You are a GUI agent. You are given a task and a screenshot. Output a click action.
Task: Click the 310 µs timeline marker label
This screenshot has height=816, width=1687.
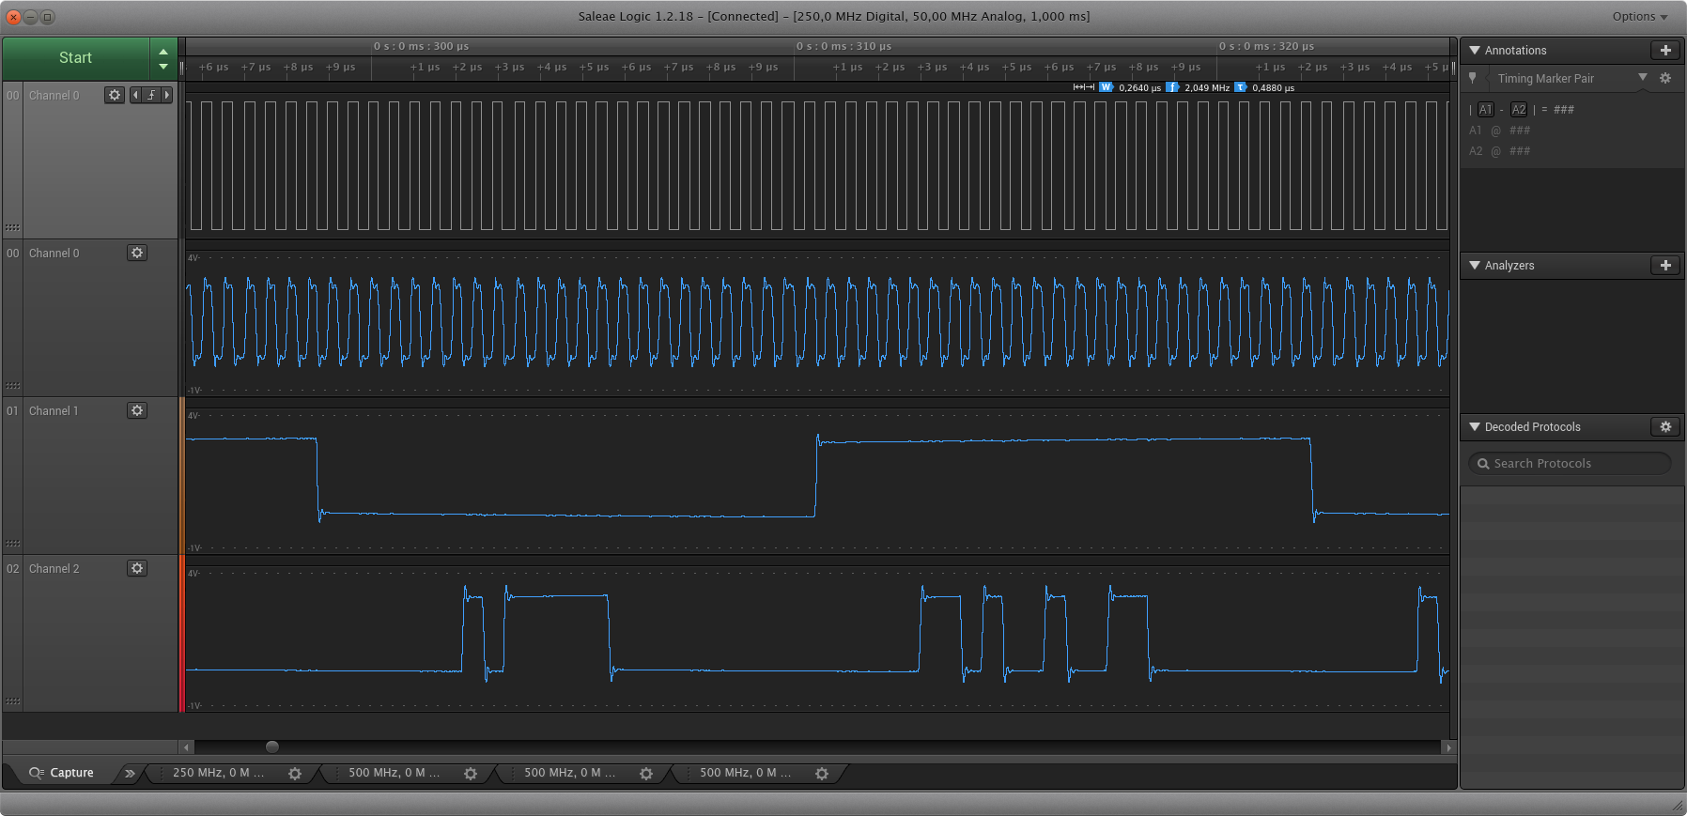pos(843,46)
